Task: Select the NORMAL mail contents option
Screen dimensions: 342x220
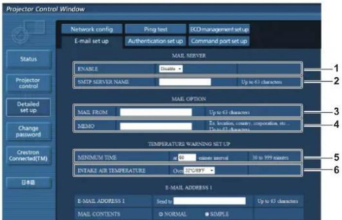Action: (x=161, y=214)
